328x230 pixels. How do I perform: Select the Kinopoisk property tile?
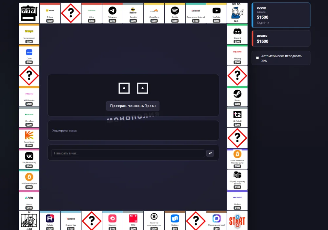tap(29, 138)
